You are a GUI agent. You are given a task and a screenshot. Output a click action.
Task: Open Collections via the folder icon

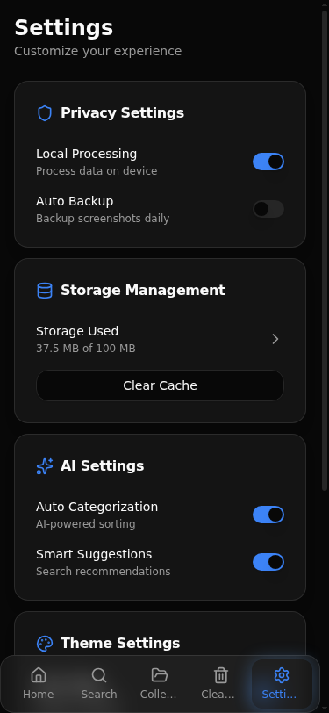(159, 675)
